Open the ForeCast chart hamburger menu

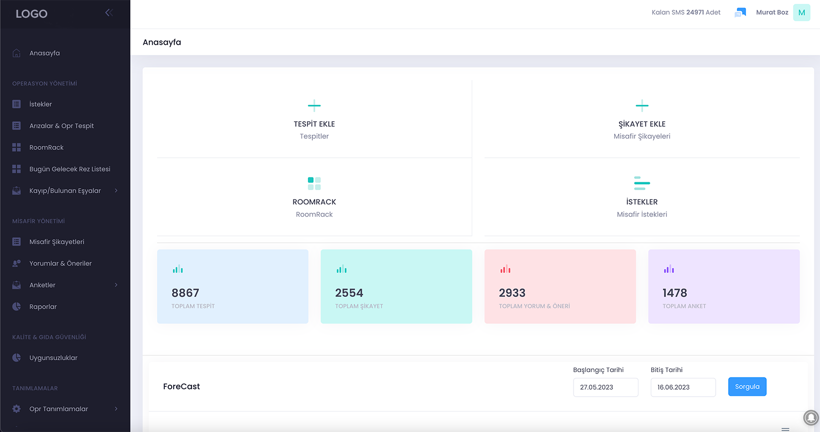coord(786,430)
